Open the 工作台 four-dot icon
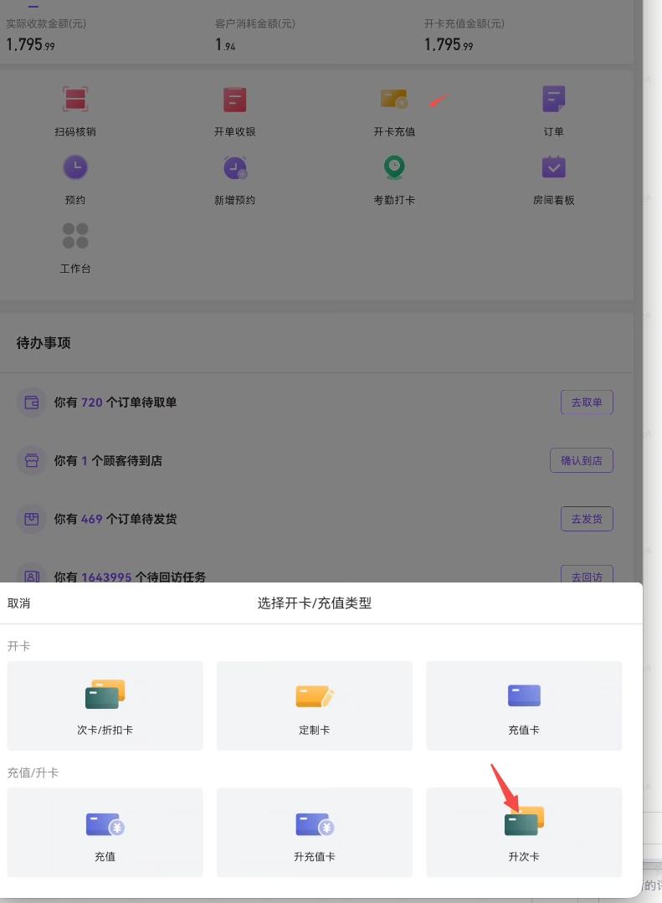 pos(74,235)
